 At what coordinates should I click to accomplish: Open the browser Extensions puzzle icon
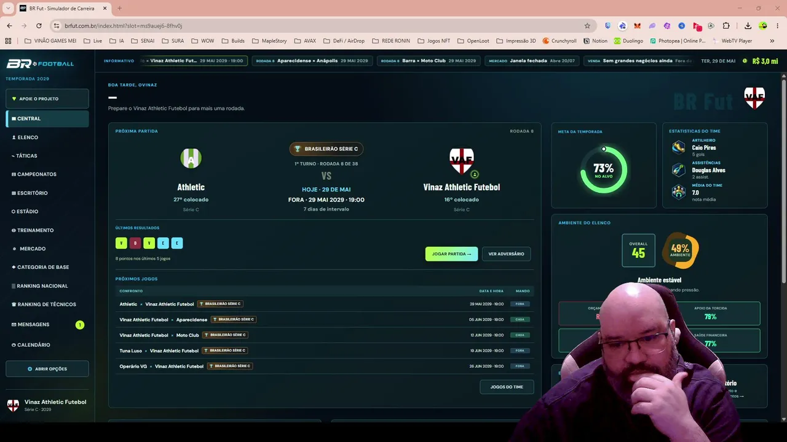pos(726,26)
